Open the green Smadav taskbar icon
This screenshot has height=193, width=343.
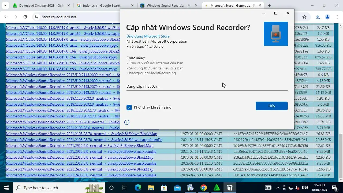click(x=217, y=188)
